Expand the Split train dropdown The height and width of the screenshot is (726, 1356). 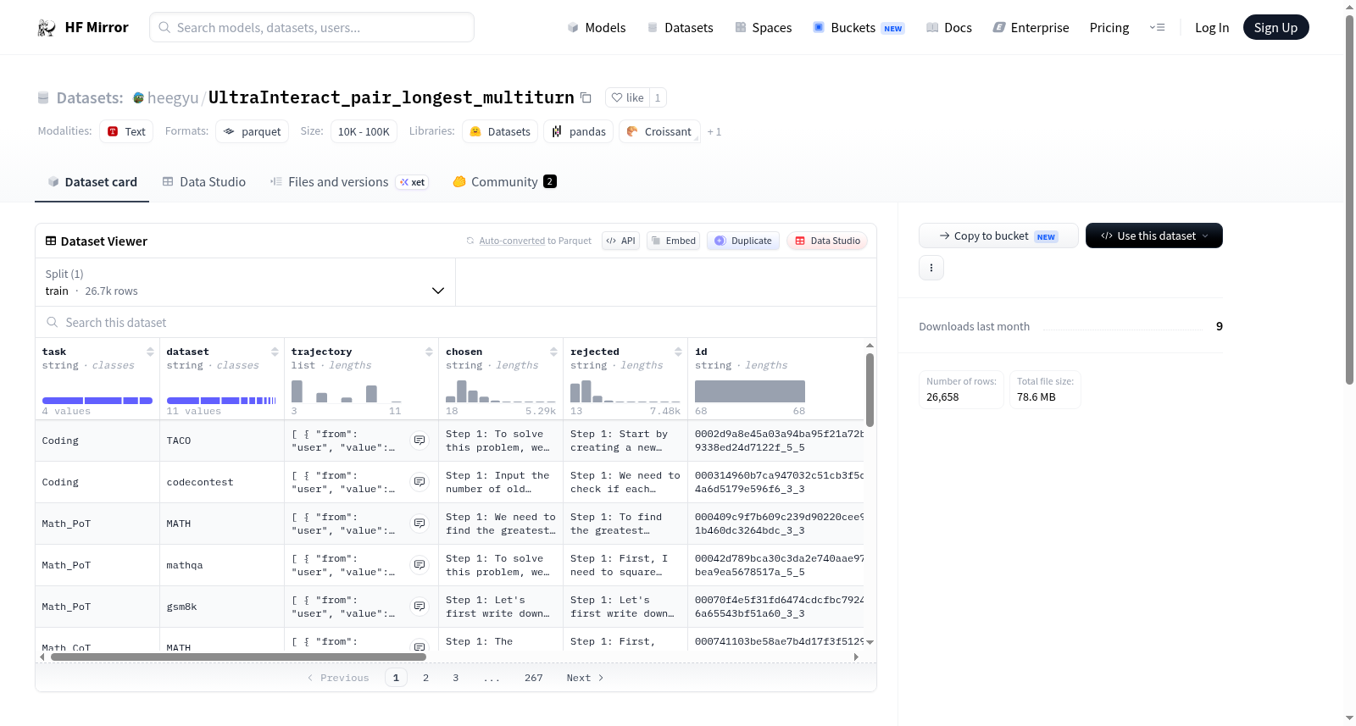coord(245,282)
